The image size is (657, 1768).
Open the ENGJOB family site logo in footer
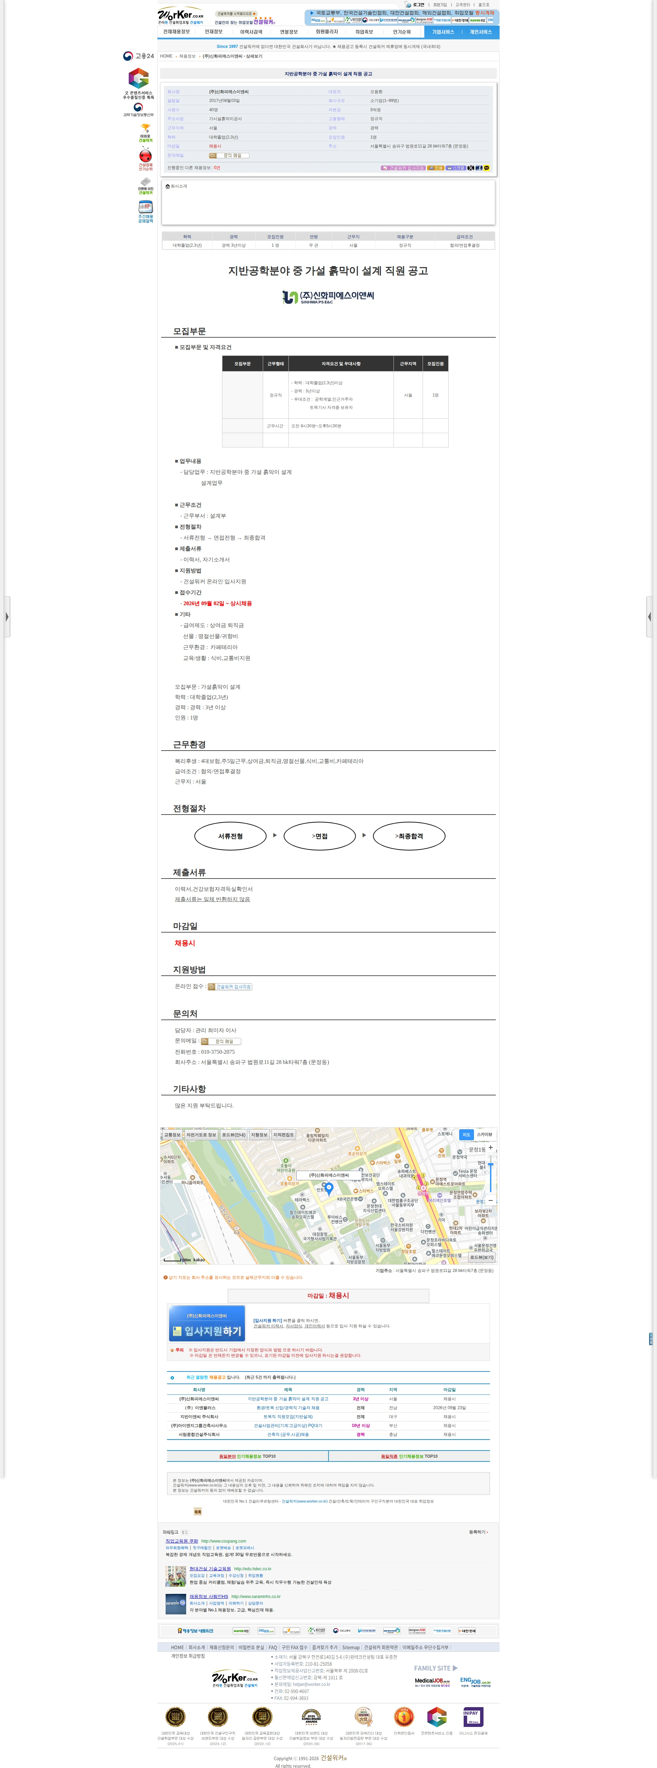click(475, 1681)
